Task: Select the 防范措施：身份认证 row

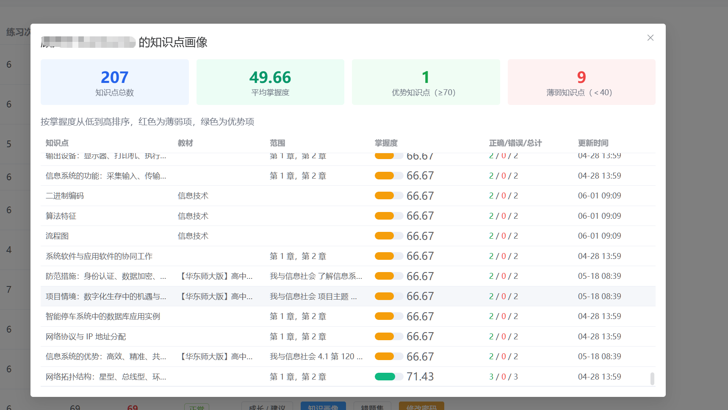Action: click(x=348, y=276)
